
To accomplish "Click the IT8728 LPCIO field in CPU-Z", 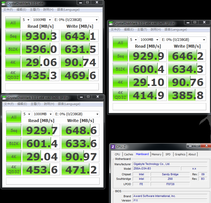I will 170,184.
